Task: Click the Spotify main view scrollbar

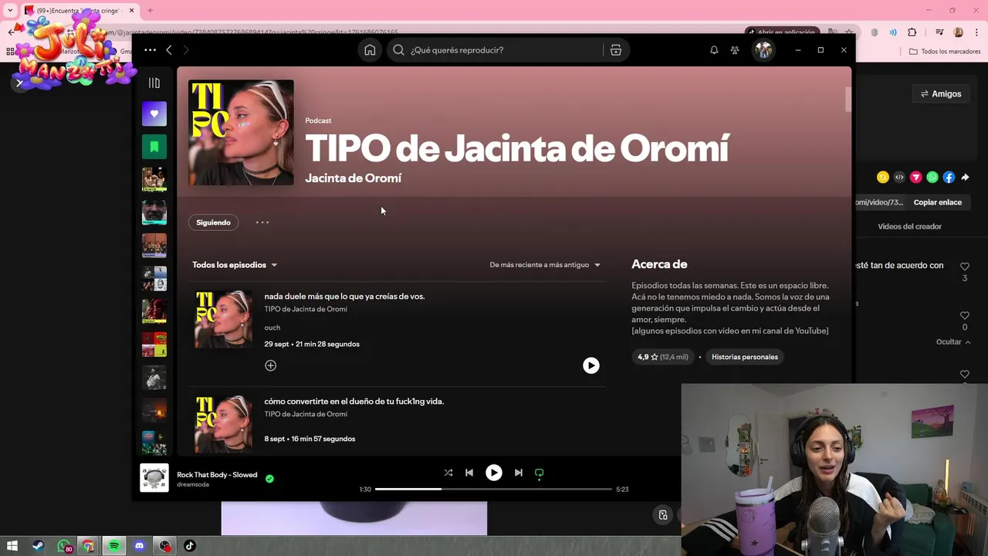Action: coord(848,100)
